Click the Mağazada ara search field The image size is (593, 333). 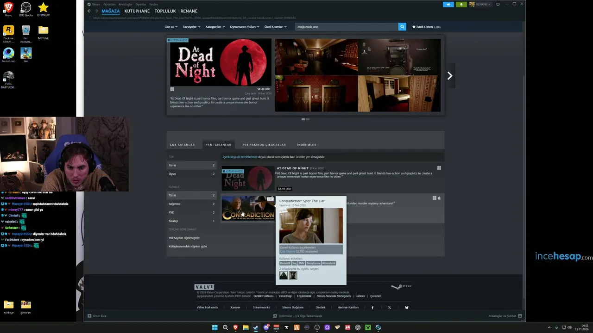[x=347, y=27]
